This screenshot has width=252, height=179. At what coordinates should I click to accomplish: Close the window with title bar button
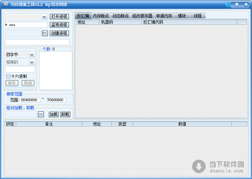pyautogui.click(x=246, y=5)
